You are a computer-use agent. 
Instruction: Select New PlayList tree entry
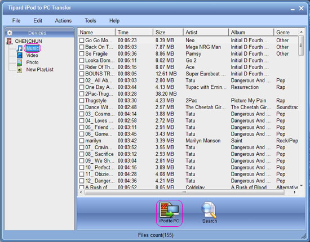[x=40, y=69]
